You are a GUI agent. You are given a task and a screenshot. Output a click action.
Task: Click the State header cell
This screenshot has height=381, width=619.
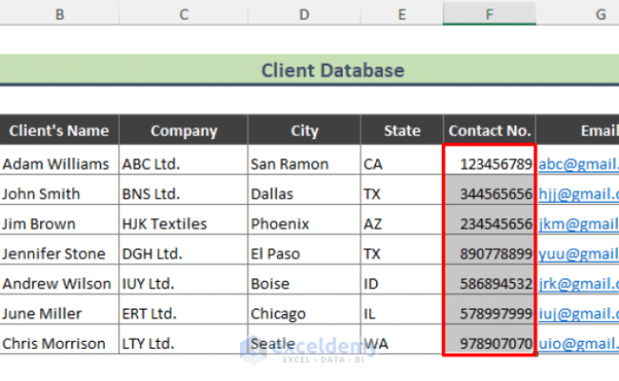pyautogui.click(x=402, y=130)
